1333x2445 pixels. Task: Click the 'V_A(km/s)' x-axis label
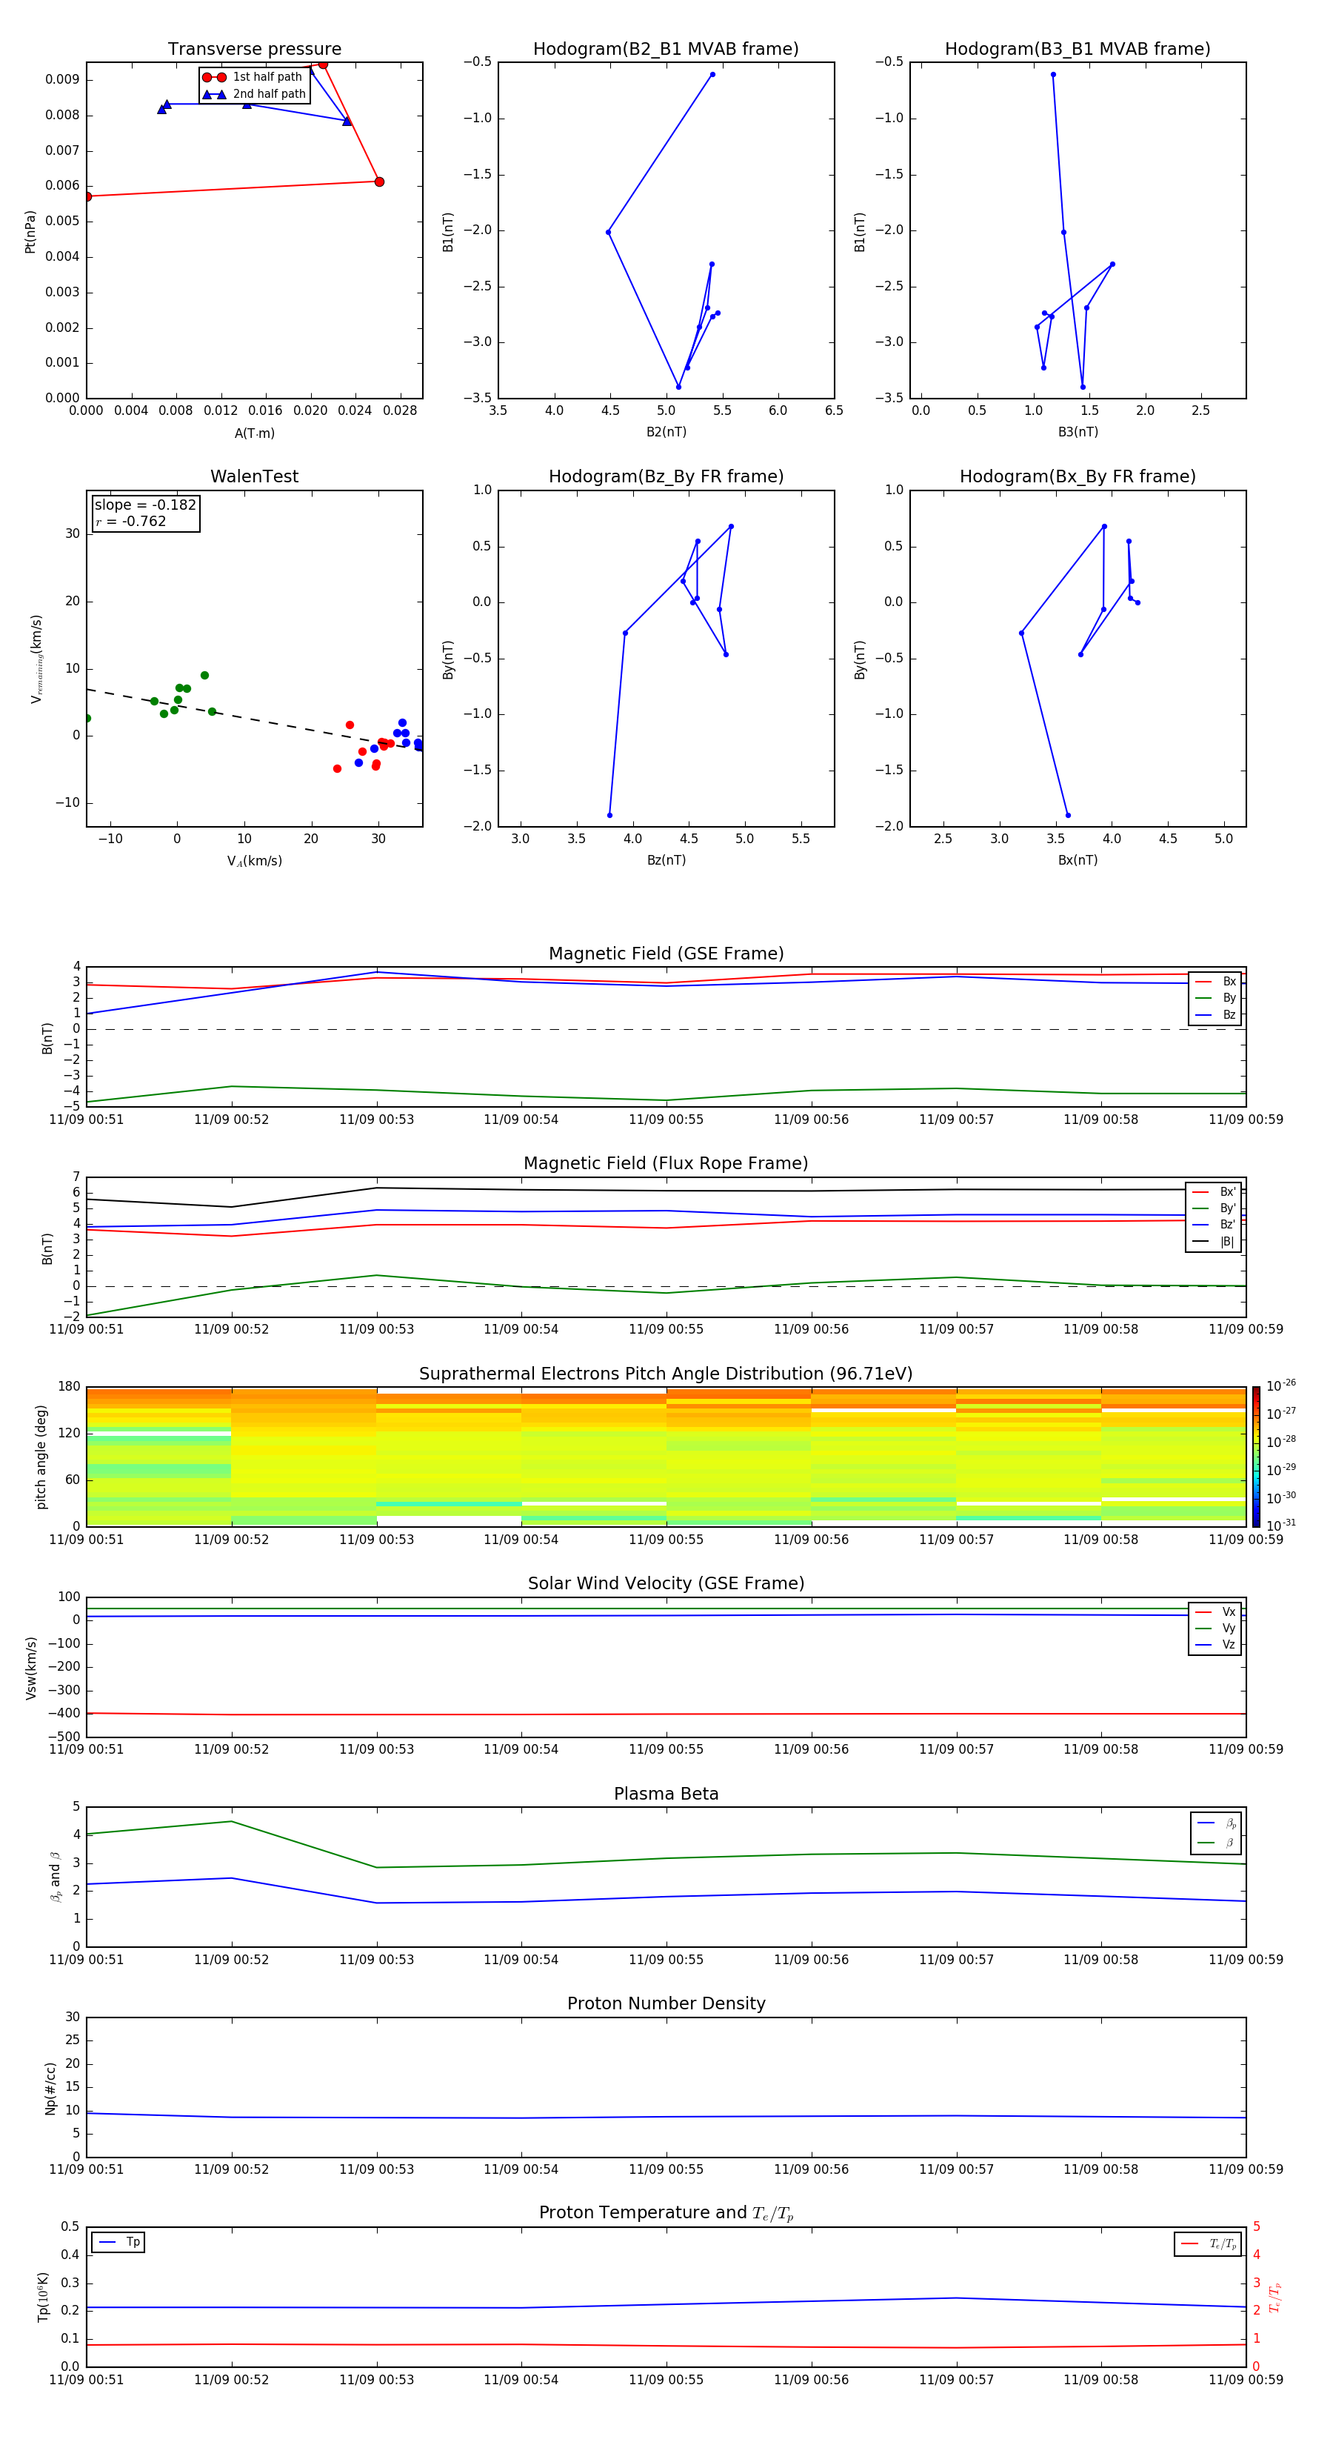tap(254, 861)
